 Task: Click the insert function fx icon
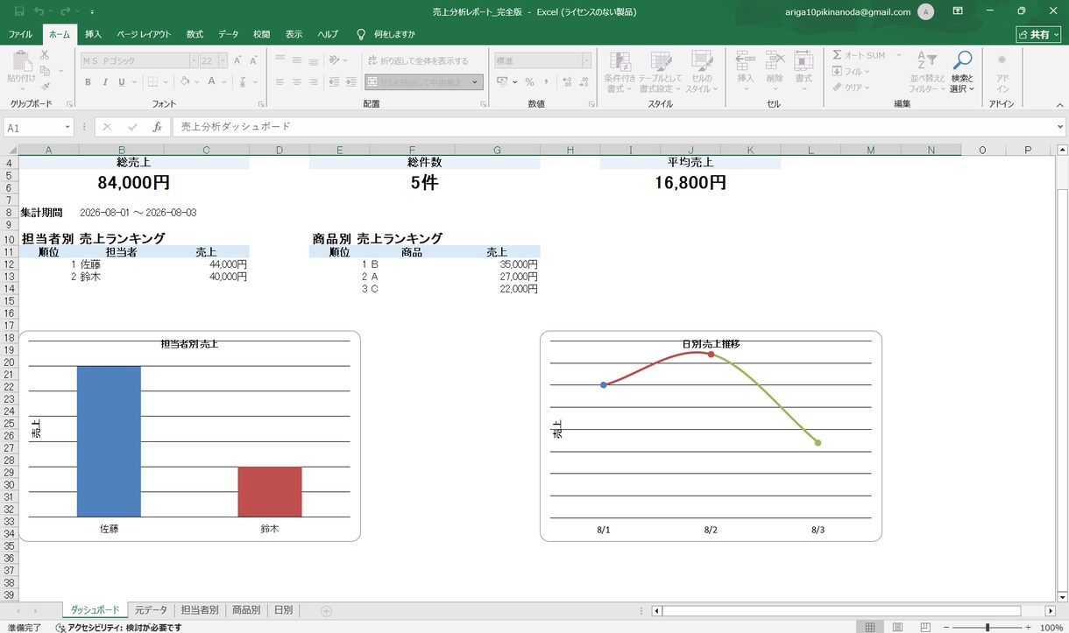click(x=158, y=127)
